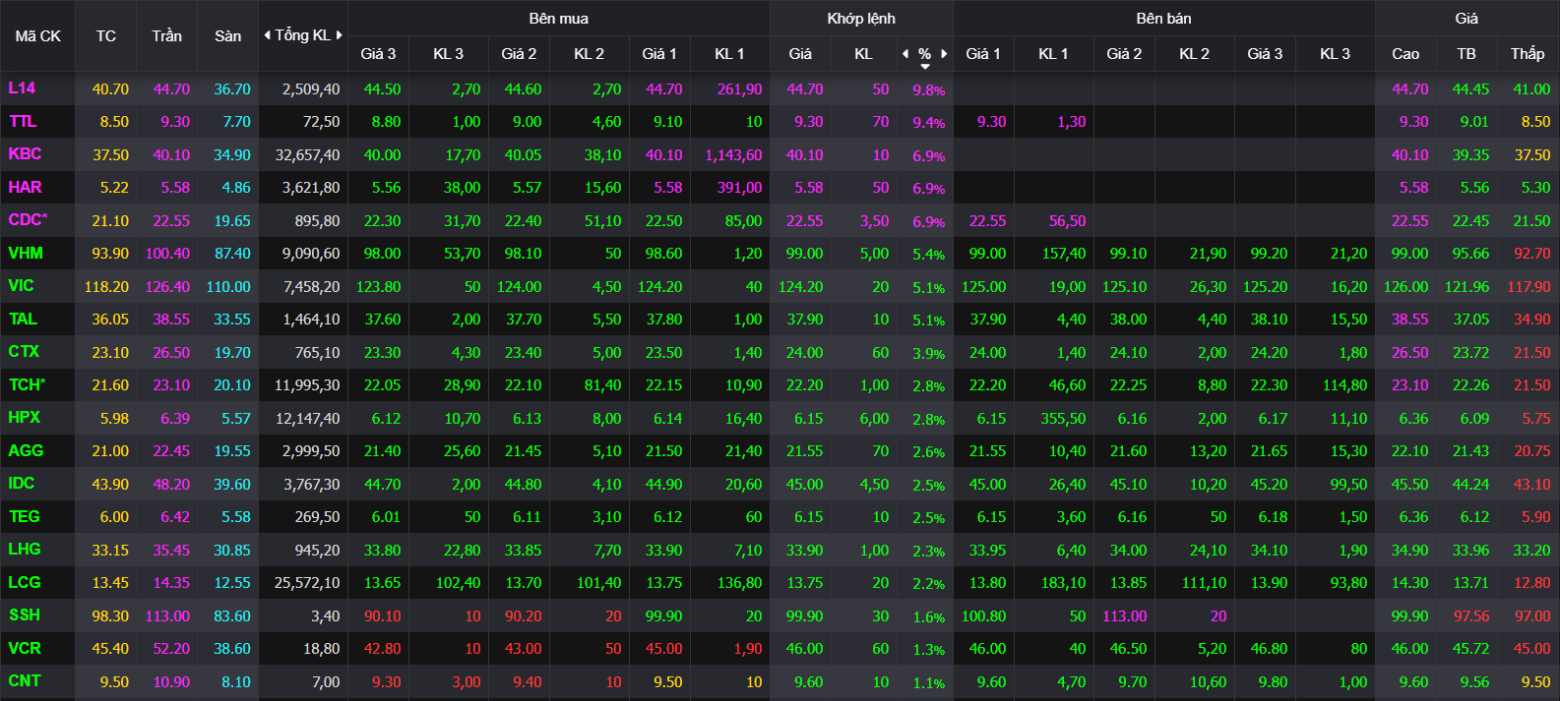Select the Tổng KL column header
This screenshot has height=701, width=1560.
[303, 35]
